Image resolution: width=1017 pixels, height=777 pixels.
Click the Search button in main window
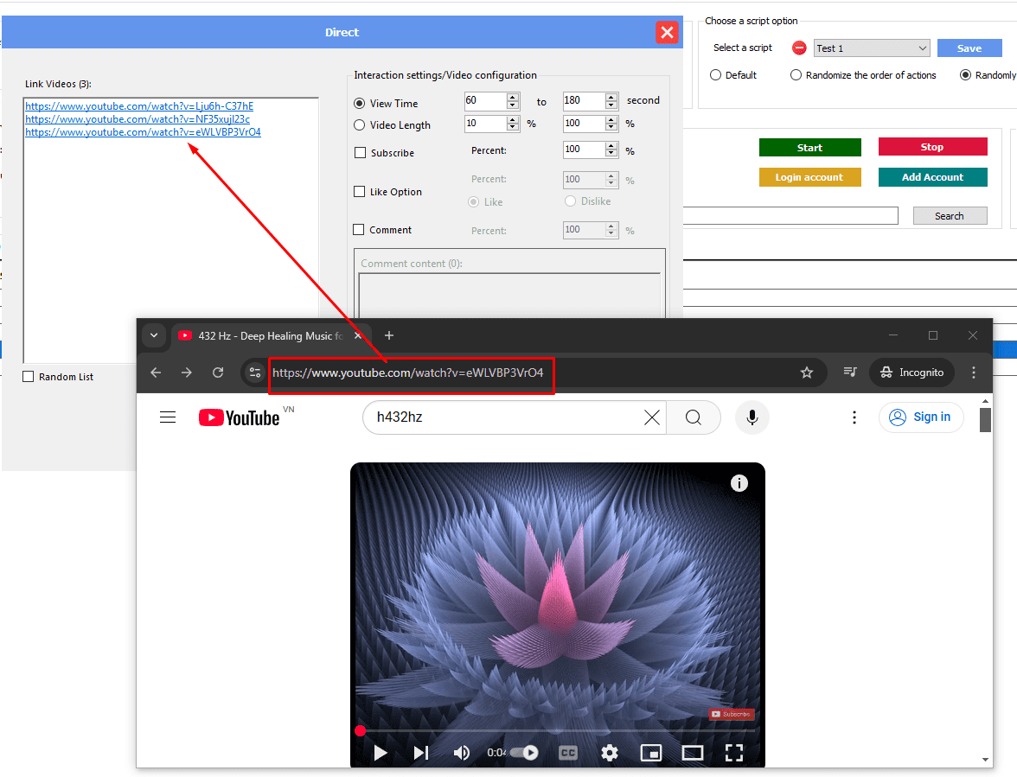pos(950,216)
